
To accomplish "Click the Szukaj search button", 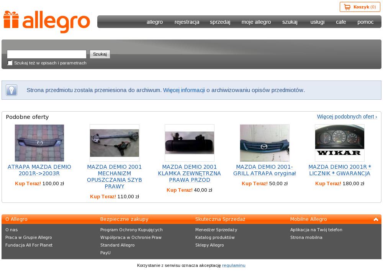I will 100,54.
